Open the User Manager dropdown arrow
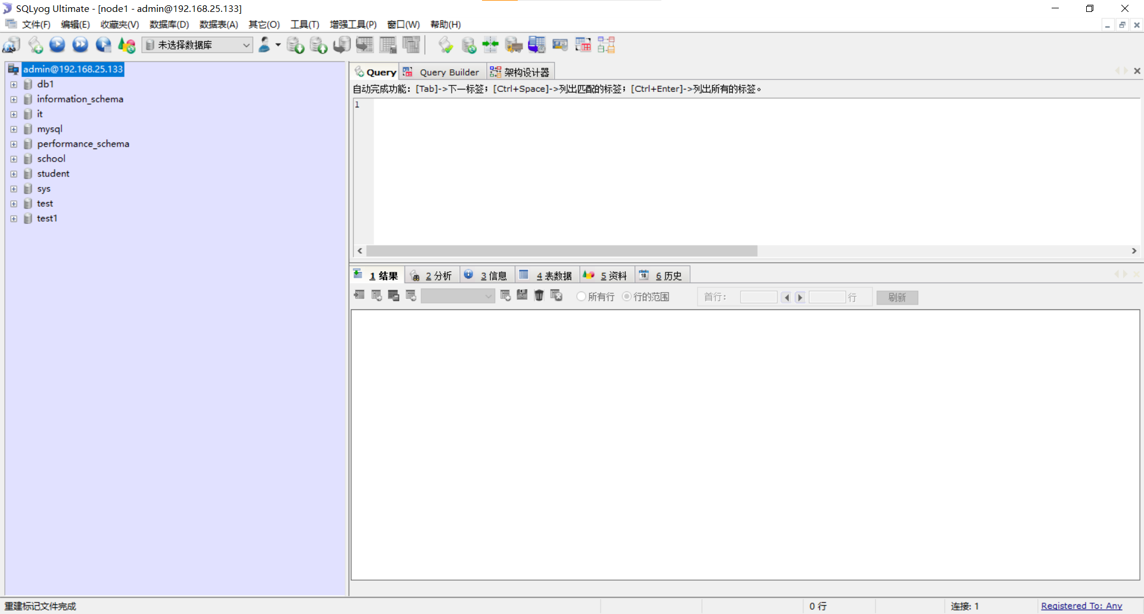 [x=278, y=45]
